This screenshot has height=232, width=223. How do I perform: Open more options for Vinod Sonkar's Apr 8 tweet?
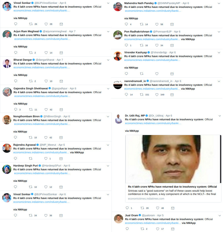(108, 3)
